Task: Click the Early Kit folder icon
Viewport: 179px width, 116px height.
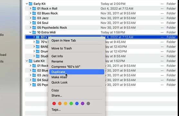Action: pos(31,4)
